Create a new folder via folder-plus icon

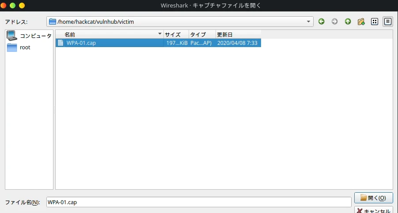361,22
